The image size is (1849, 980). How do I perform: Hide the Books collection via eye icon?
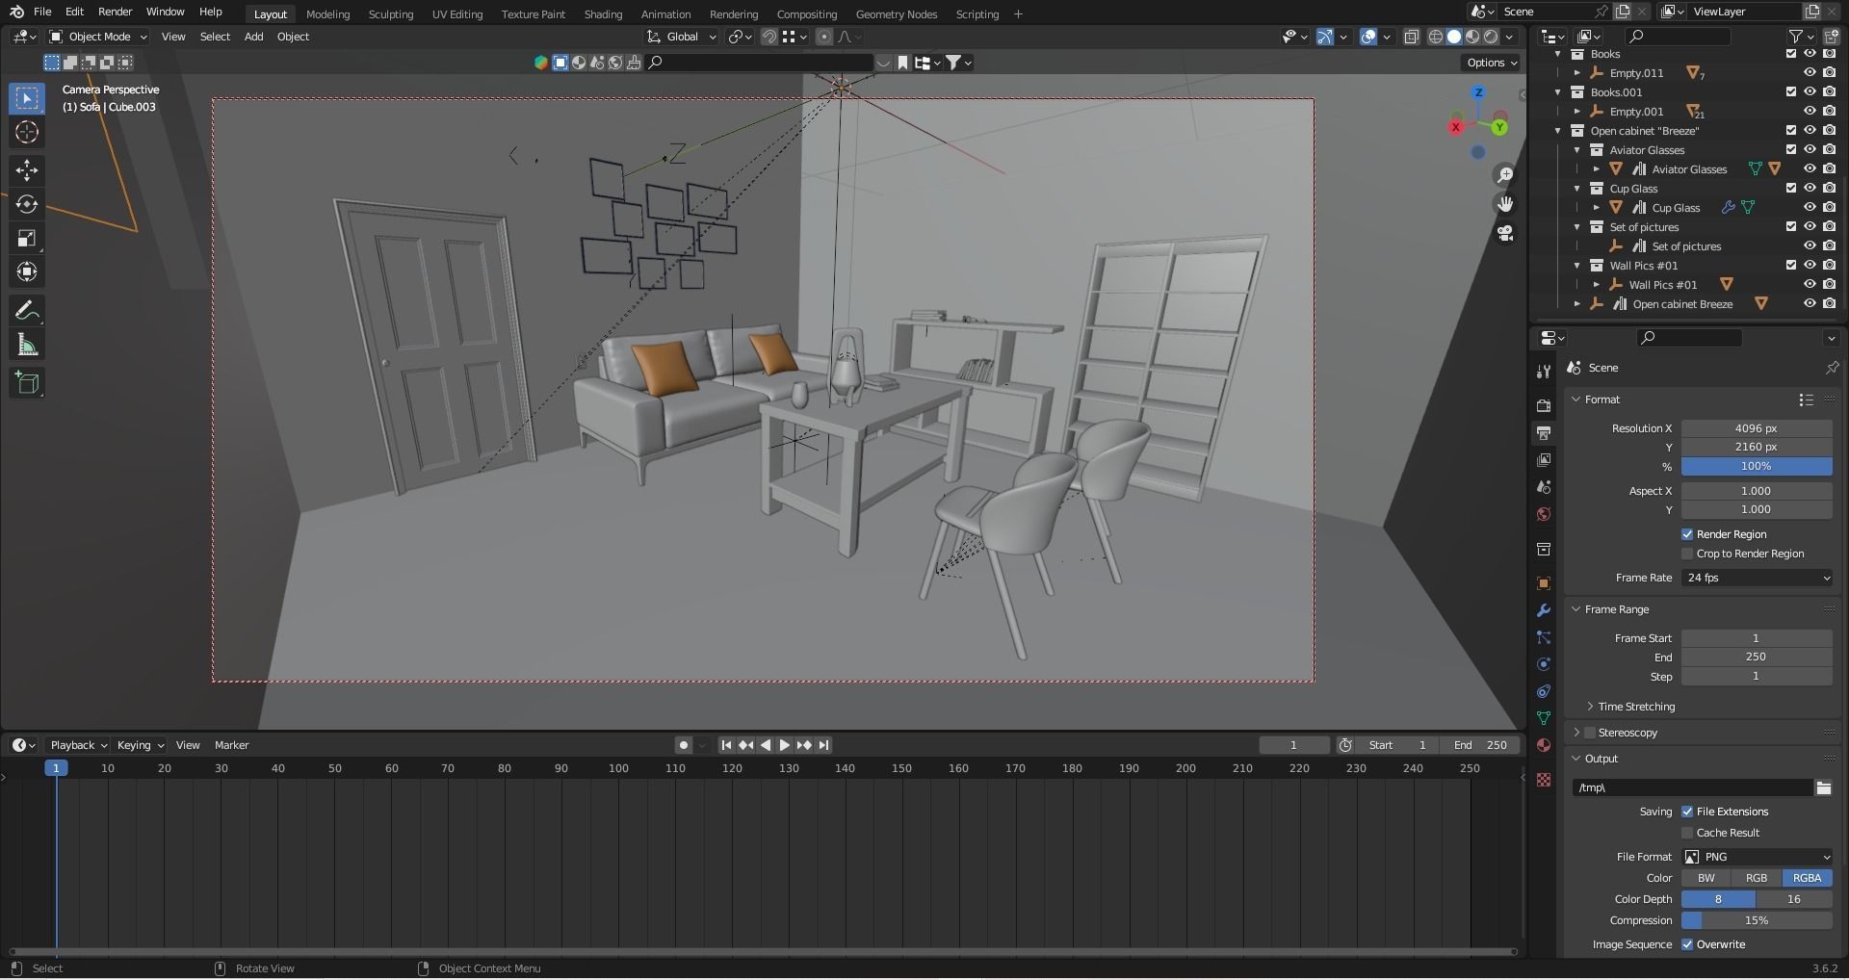tap(1810, 54)
